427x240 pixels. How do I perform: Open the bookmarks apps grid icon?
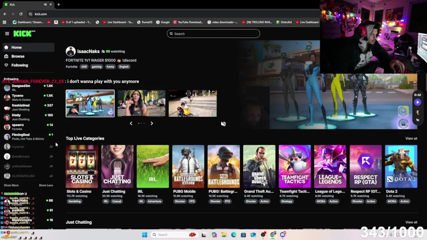4,22
